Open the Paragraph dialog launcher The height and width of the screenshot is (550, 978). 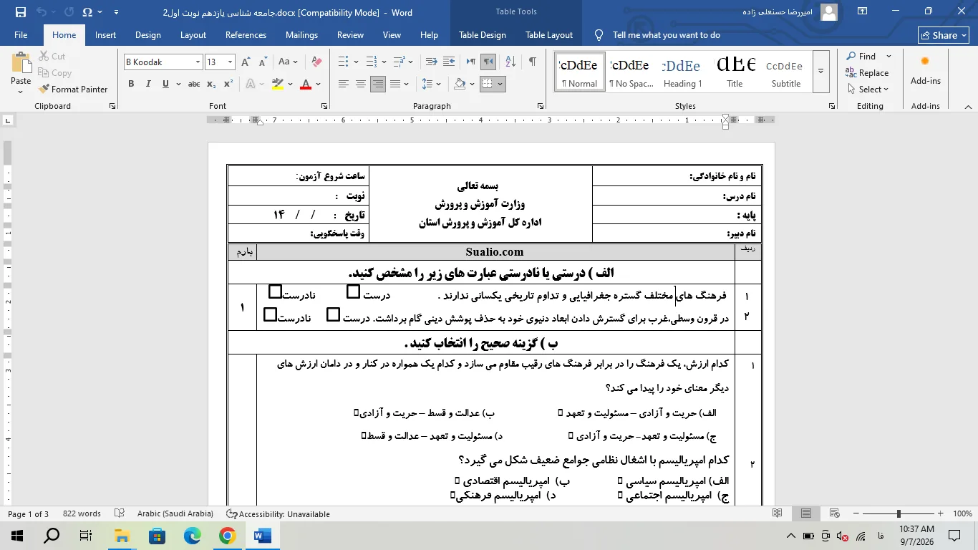pyautogui.click(x=541, y=106)
